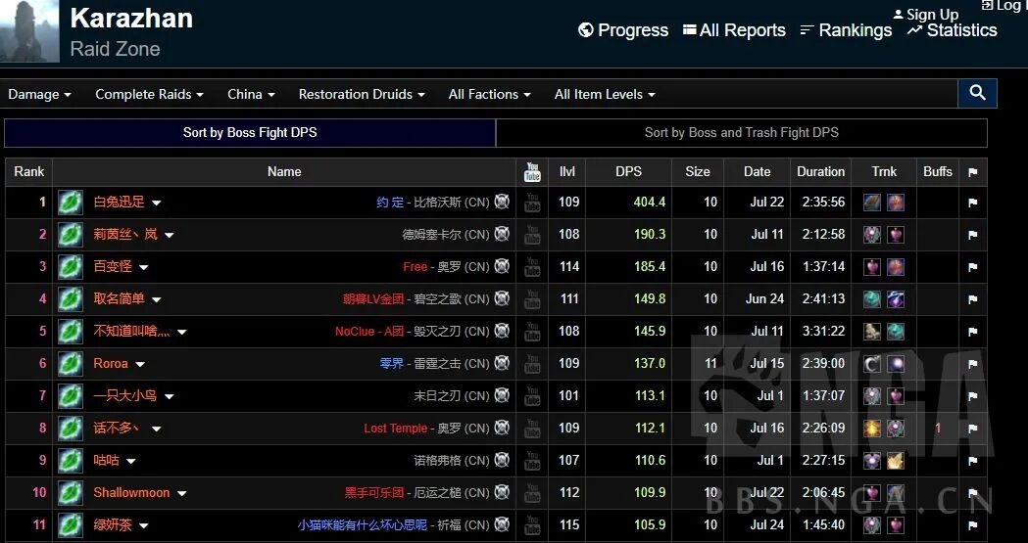Open the Restoration Druids spec dropdown
This screenshot has width=1028, height=543.
(362, 94)
